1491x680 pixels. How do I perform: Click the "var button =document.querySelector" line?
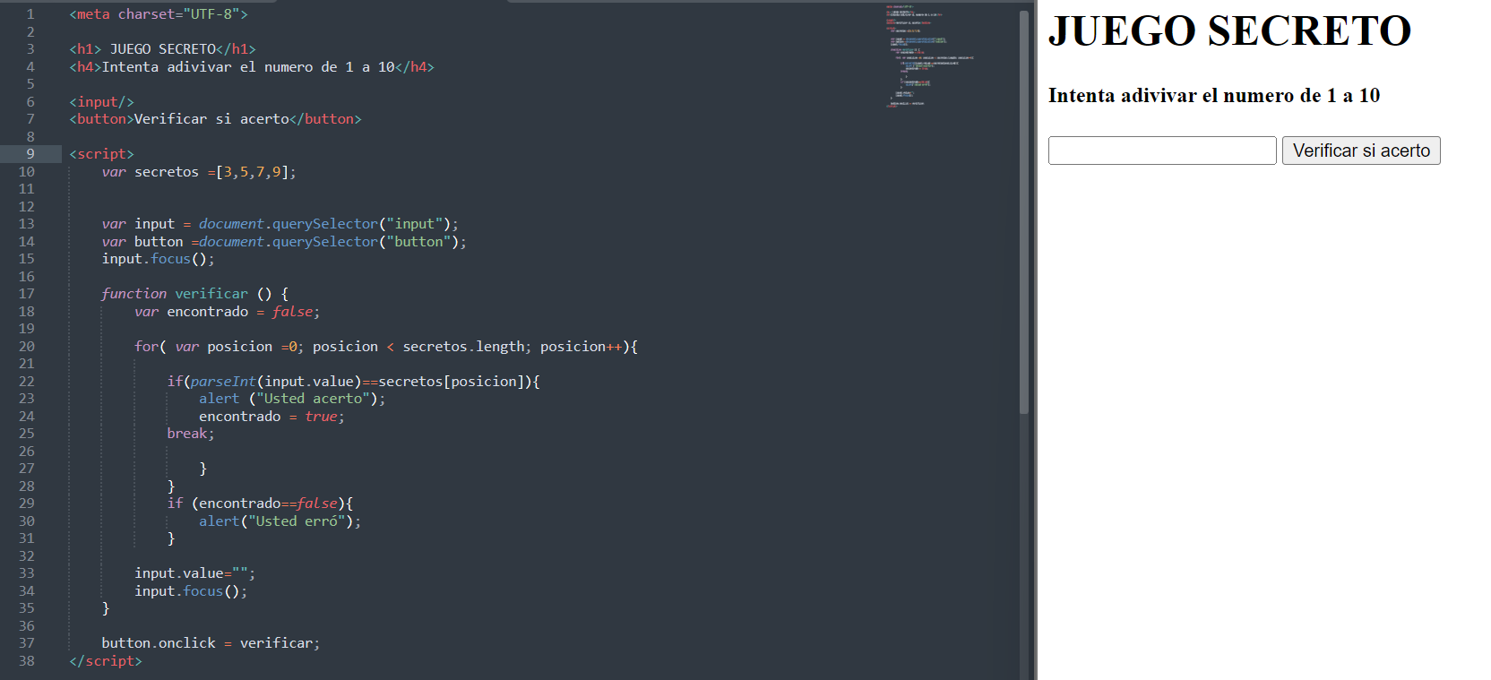tap(284, 242)
